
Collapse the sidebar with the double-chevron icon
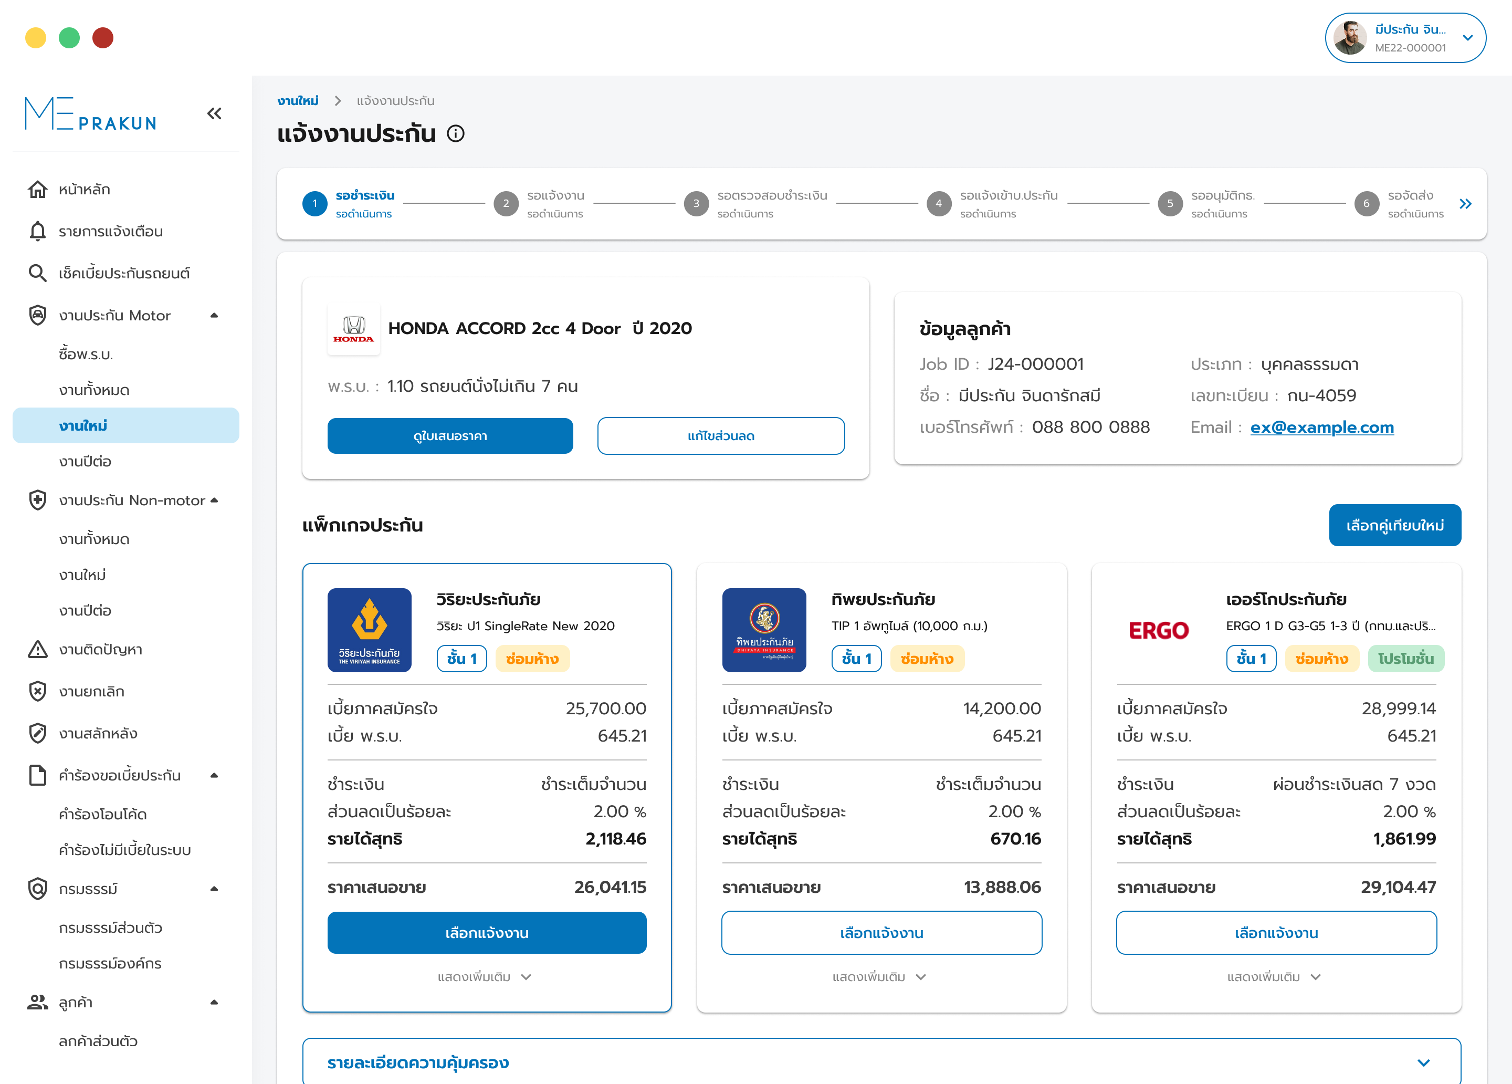coord(214,113)
